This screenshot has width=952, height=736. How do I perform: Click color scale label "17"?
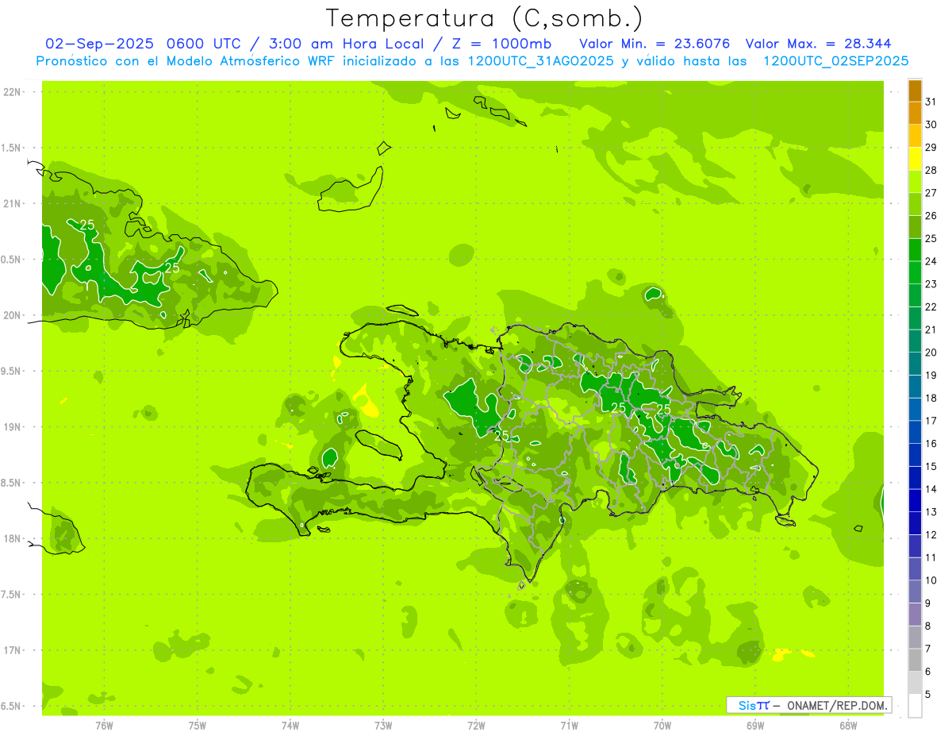[931, 421]
